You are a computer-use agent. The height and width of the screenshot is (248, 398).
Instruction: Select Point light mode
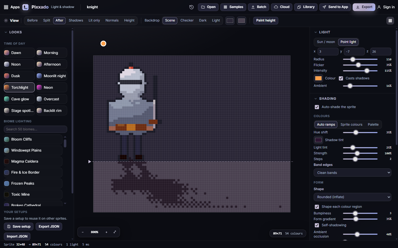pos(348,42)
